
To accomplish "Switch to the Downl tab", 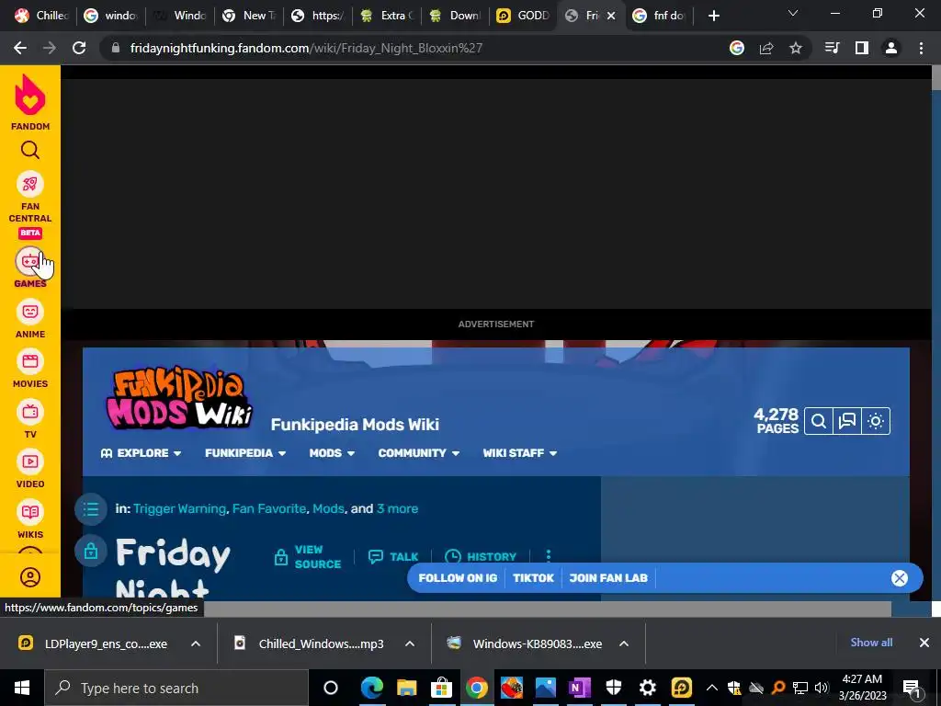I will (456, 16).
